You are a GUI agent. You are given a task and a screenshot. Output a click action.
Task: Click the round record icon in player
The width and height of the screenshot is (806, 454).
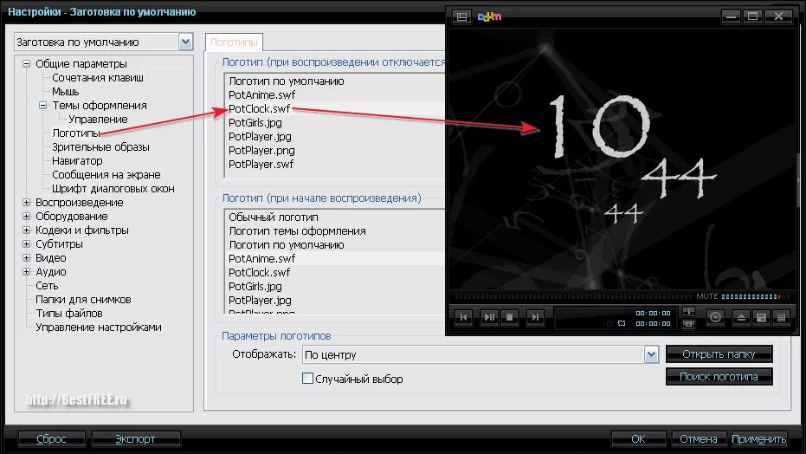[x=715, y=317]
